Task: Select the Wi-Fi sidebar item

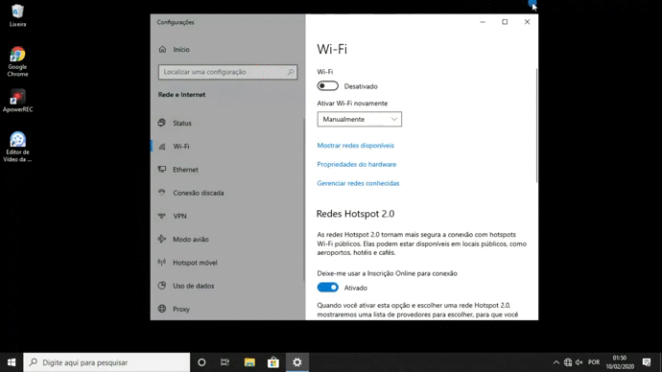Action: click(181, 147)
